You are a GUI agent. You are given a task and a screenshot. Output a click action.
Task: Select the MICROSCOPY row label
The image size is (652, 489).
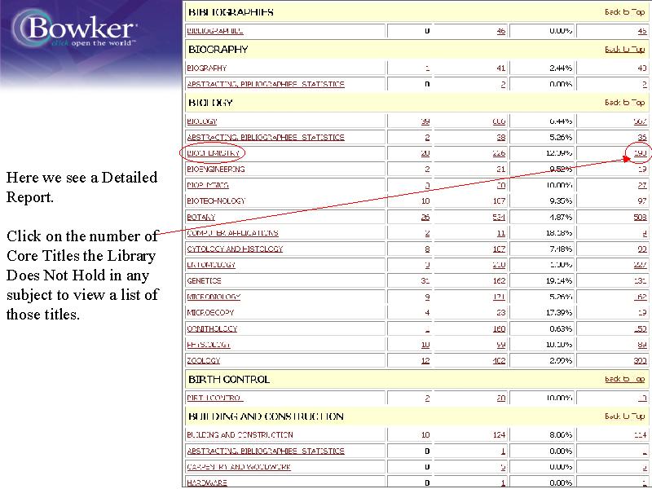tap(210, 313)
